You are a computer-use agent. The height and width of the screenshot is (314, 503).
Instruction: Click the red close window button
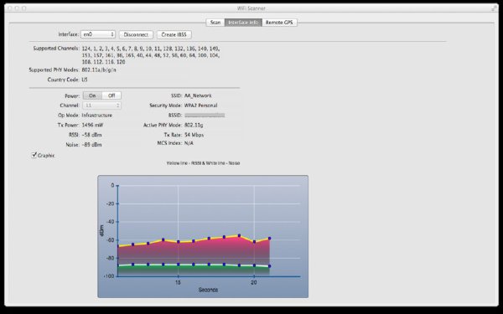(x=9, y=8)
